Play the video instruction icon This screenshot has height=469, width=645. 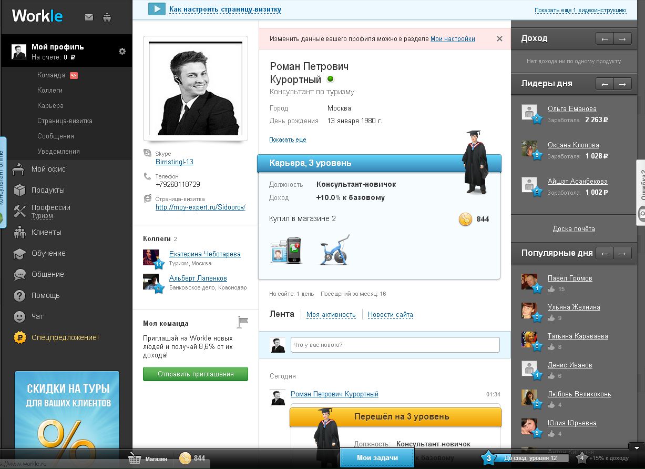[157, 9]
